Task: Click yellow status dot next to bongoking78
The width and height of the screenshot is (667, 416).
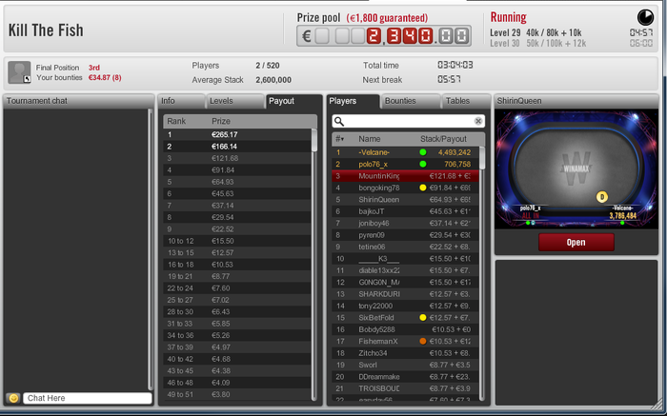Action: click(423, 188)
